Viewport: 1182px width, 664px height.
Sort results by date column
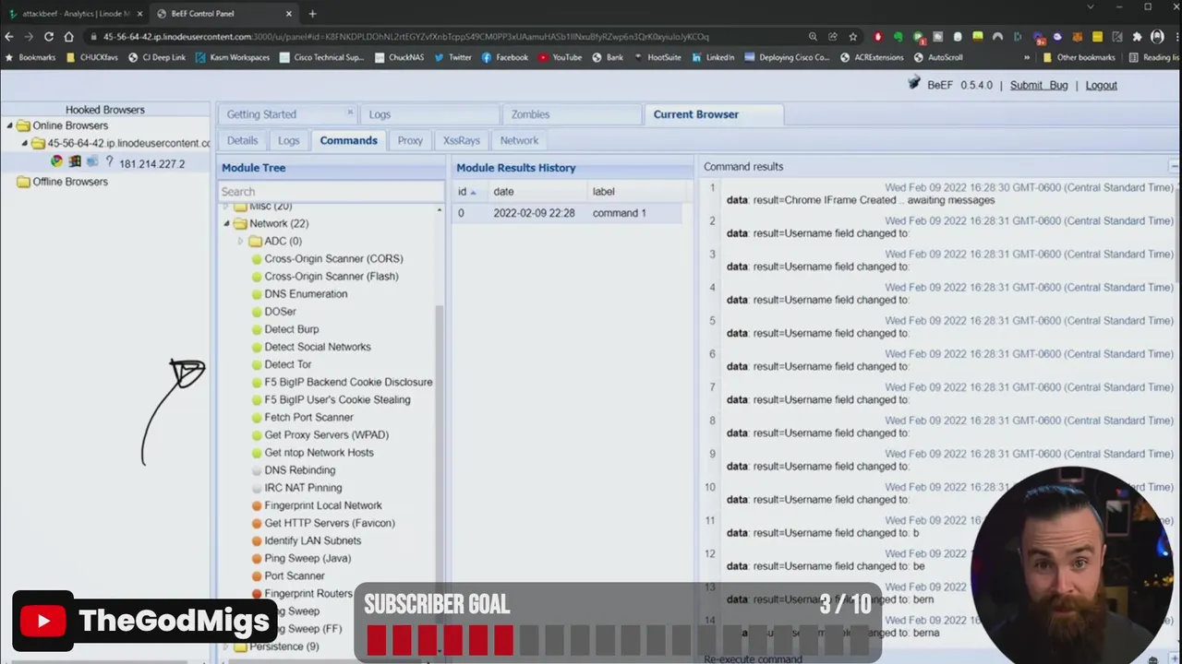[537, 191]
